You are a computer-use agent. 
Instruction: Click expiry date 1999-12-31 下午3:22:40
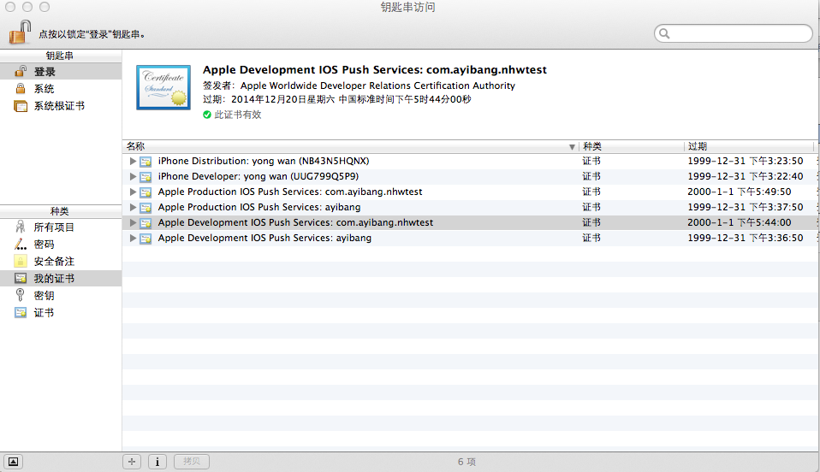click(746, 176)
